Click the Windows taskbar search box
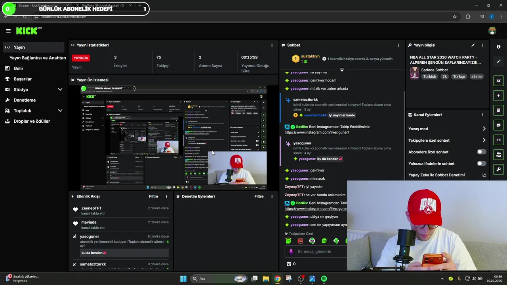Screen dimensions: 507x285 click(219, 279)
